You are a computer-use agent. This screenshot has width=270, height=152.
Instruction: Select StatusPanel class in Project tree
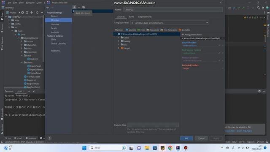point(34,73)
